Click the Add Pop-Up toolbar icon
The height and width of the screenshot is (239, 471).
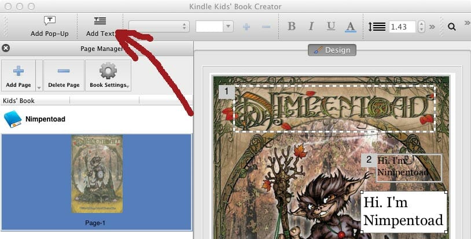[50, 21]
